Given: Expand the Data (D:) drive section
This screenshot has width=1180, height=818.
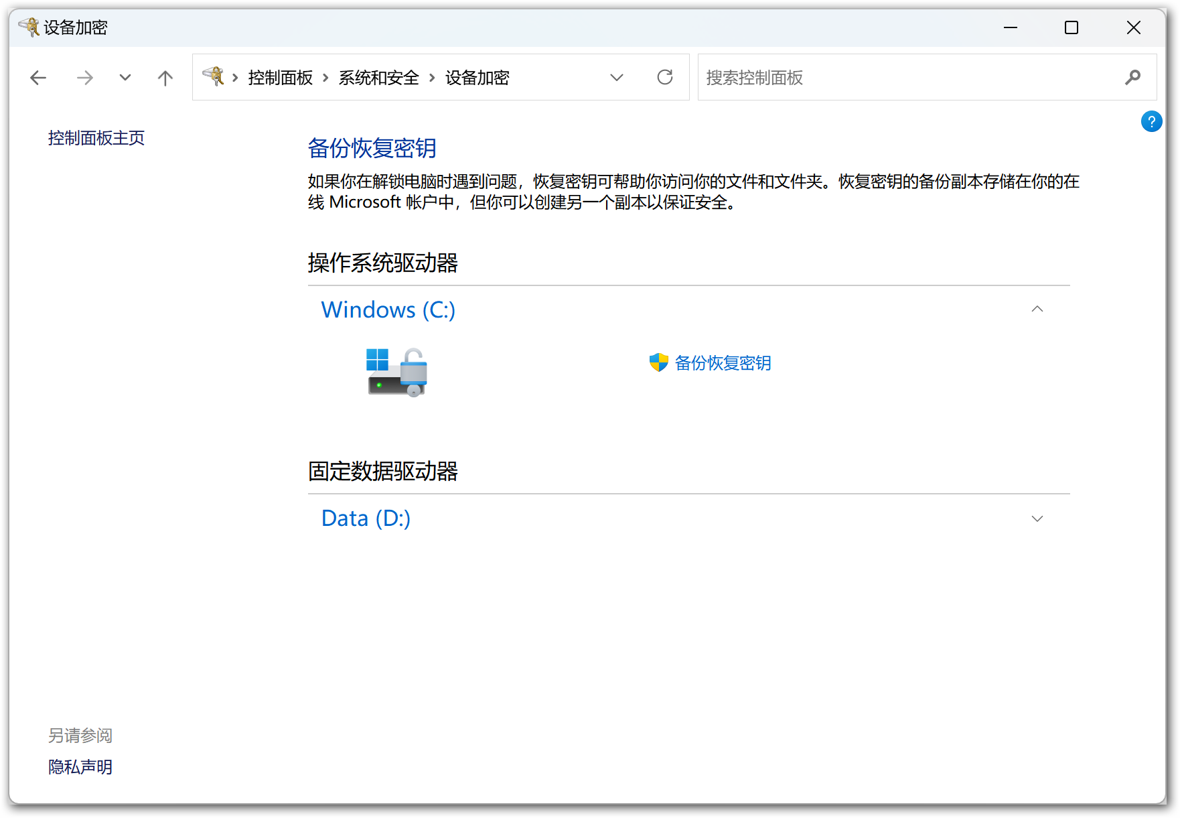Looking at the screenshot, I should (1037, 519).
